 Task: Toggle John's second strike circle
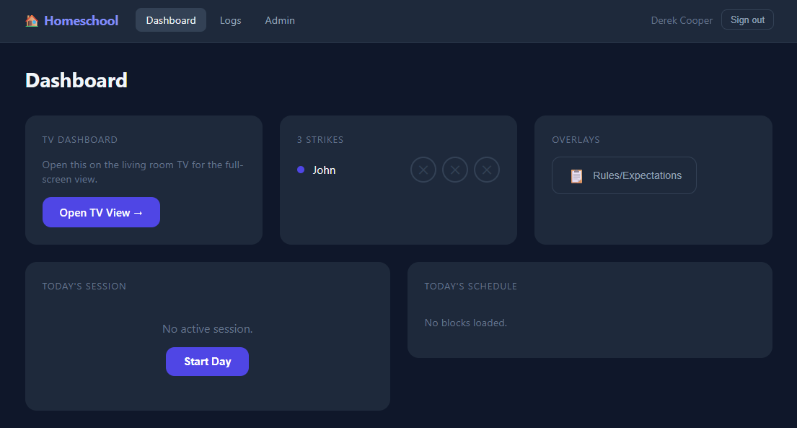click(x=455, y=170)
